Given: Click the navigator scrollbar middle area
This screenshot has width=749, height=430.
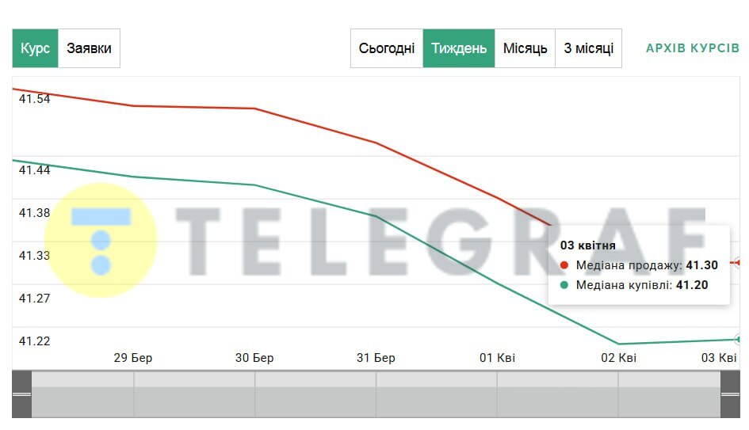Looking at the screenshot, I should pos(376,394).
